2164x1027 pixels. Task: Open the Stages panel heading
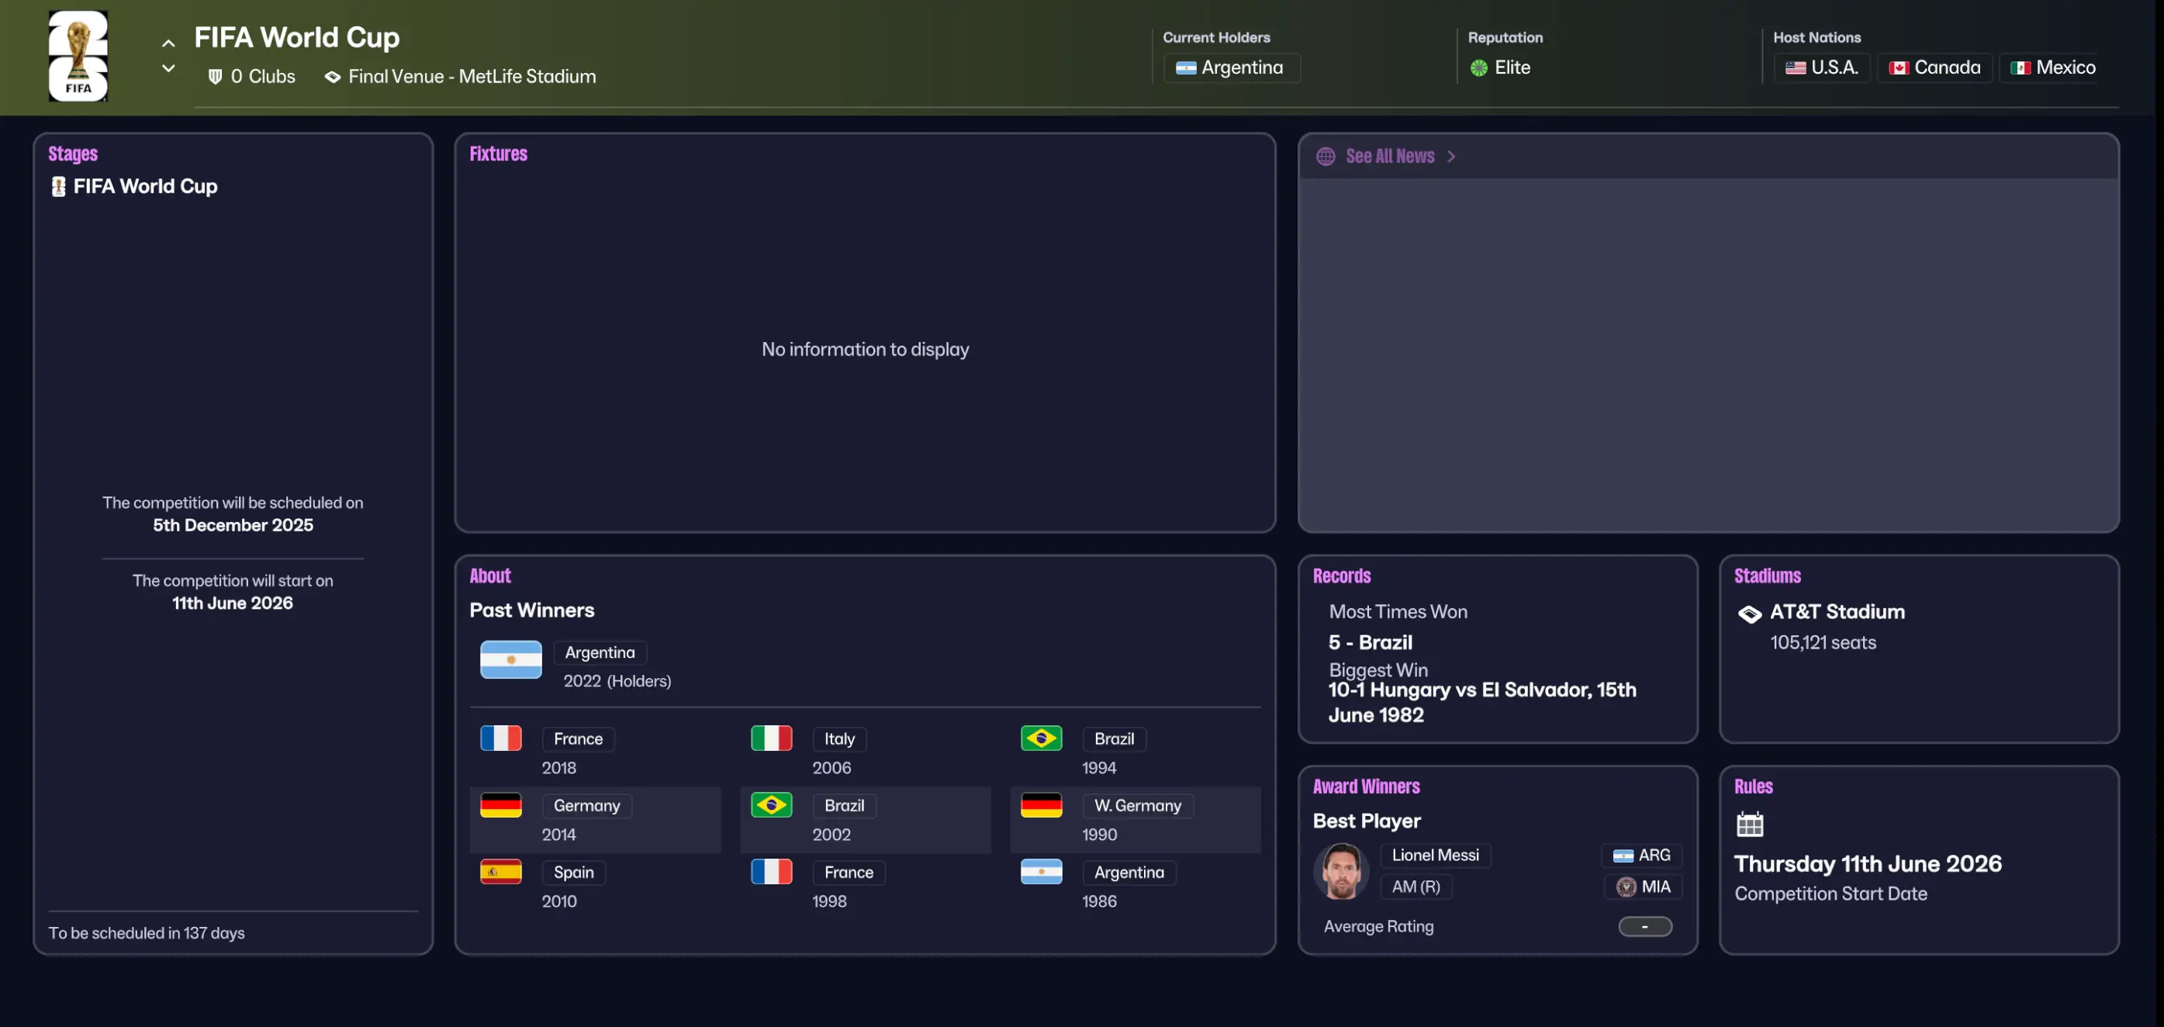[73, 154]
